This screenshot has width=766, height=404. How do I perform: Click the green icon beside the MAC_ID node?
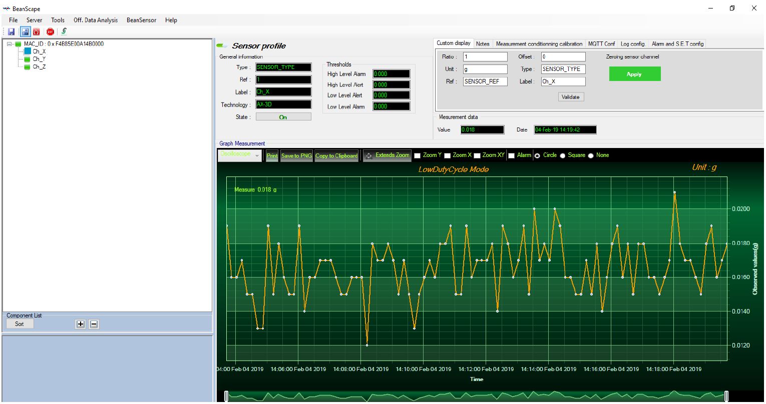tap(18, 44)
